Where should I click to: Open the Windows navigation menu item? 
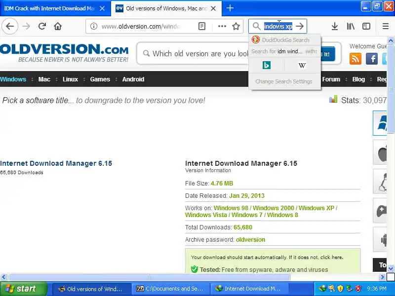13,79
